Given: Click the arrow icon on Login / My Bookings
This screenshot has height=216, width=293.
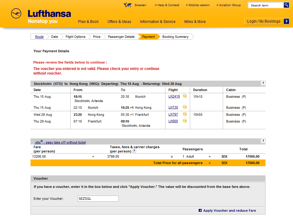Looking at the screenshot, I should [286, 21].
